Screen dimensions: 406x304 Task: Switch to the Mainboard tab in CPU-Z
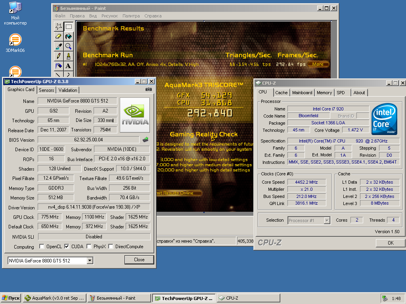pyautogui.click(x=302, y=93)
